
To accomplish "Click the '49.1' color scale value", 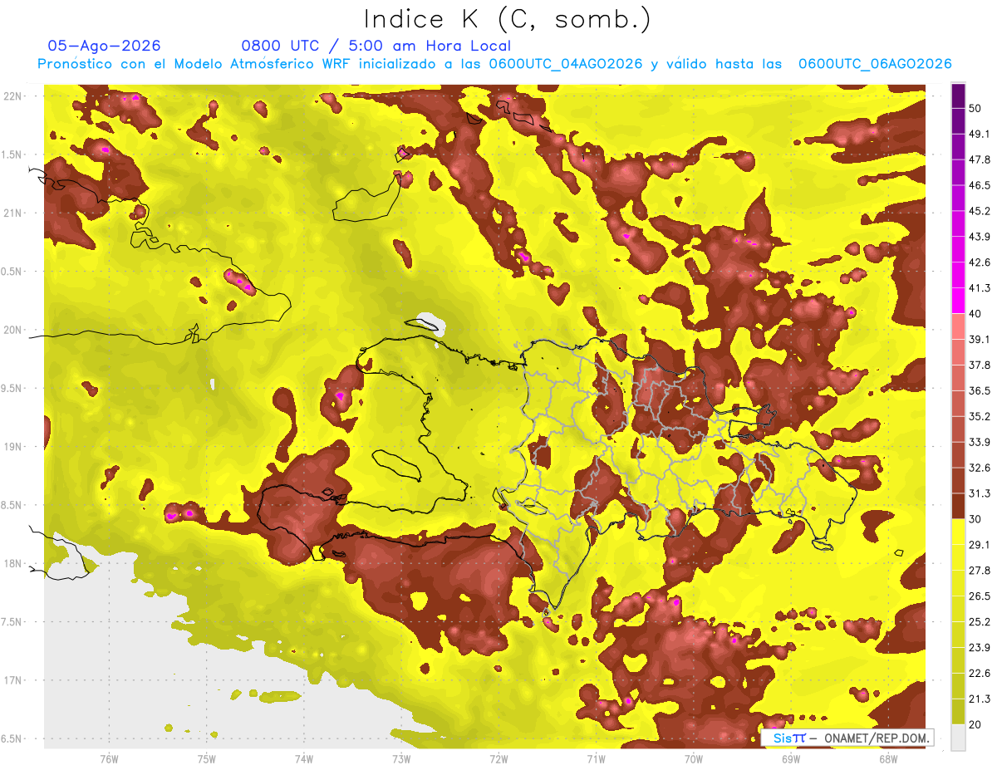I will point(979,134).
